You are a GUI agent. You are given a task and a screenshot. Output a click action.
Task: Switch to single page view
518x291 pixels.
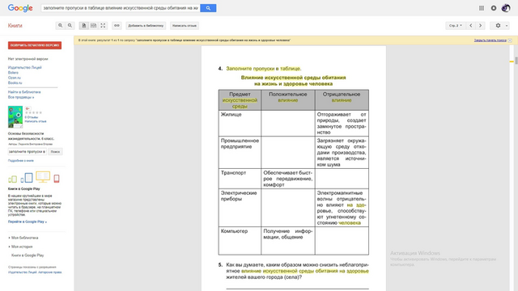point(84,25)
